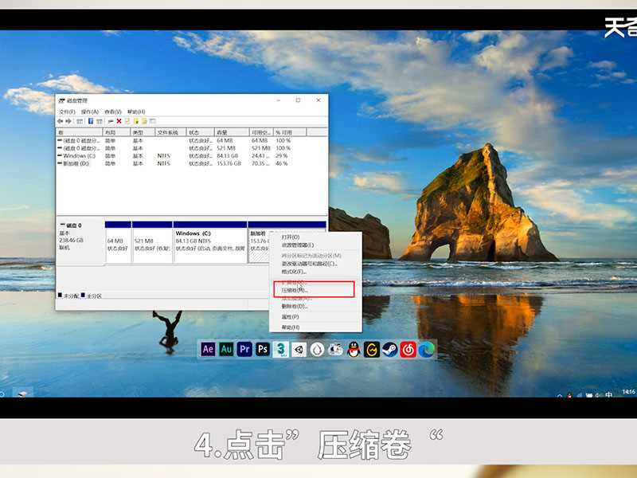Image resolution: width=637 pixels, height=478 pixels.
Task: Click 属性(P) in the context menu
Action: (x=290, y=317)
